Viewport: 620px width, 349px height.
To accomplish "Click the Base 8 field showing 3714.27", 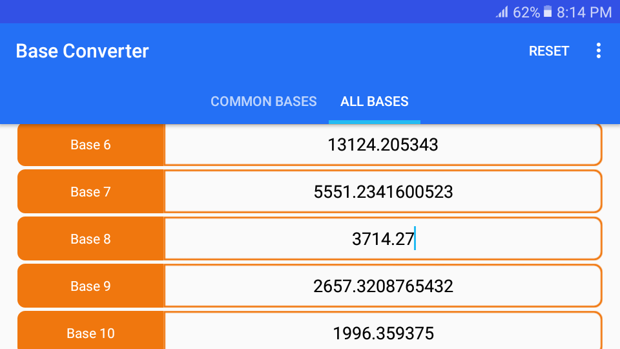I will pyautogui.click(x=383, y=238).
